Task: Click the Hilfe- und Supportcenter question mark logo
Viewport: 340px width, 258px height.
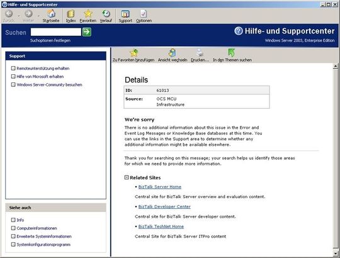Action: [239, 31]
